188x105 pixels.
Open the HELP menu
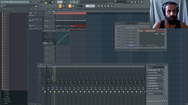[27, 2]
